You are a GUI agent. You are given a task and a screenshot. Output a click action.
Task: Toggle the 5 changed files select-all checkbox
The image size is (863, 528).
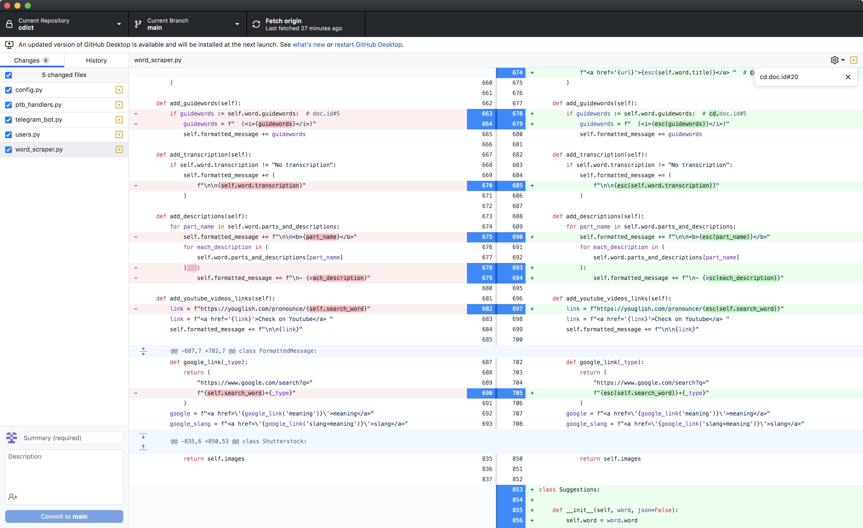tap(9, 75)
